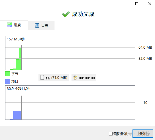Viewport: 155px width, 140px height.
Task: Maximize the dialog window
Action: point(137,4)
